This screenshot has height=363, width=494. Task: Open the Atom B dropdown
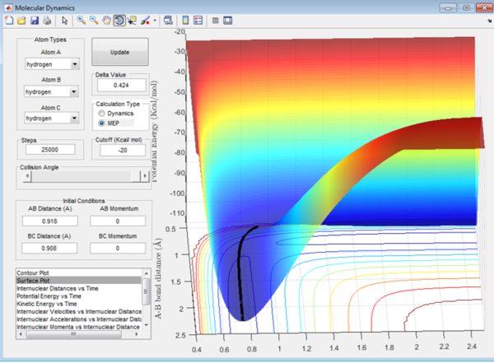(x=51, y=92)
